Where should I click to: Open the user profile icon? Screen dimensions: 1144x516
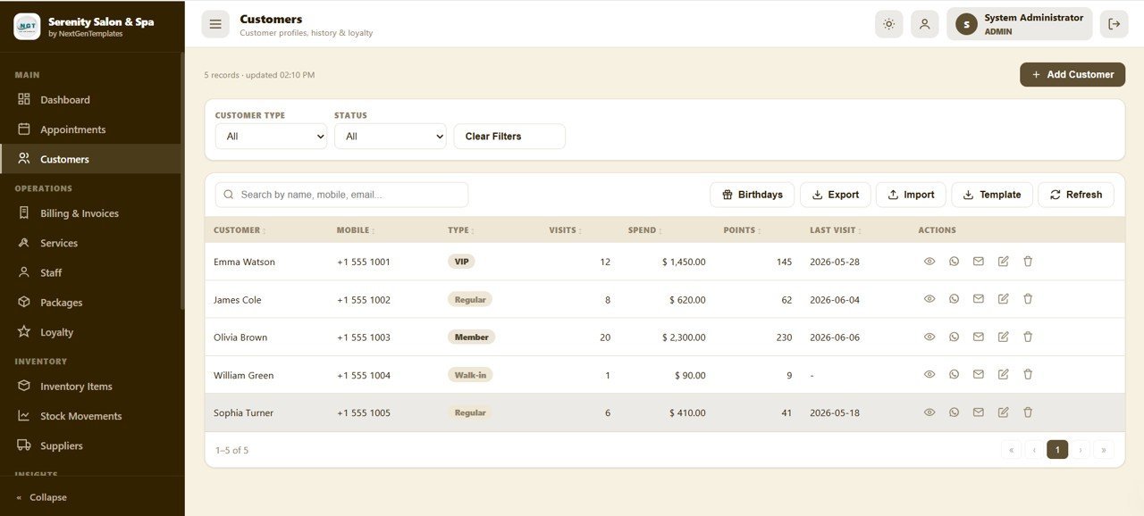[x=925, y=24]
